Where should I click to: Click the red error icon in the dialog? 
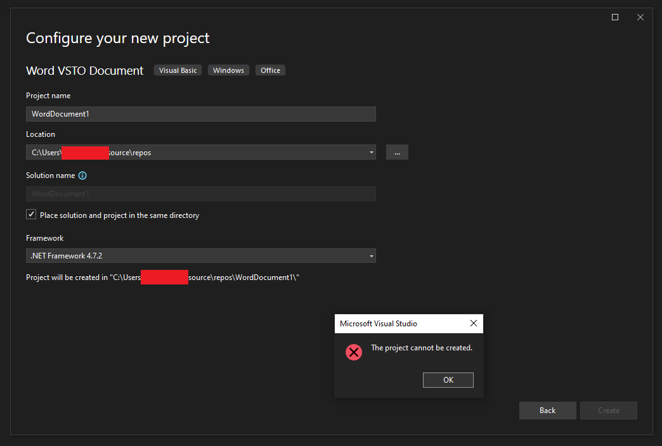(354, 352)
